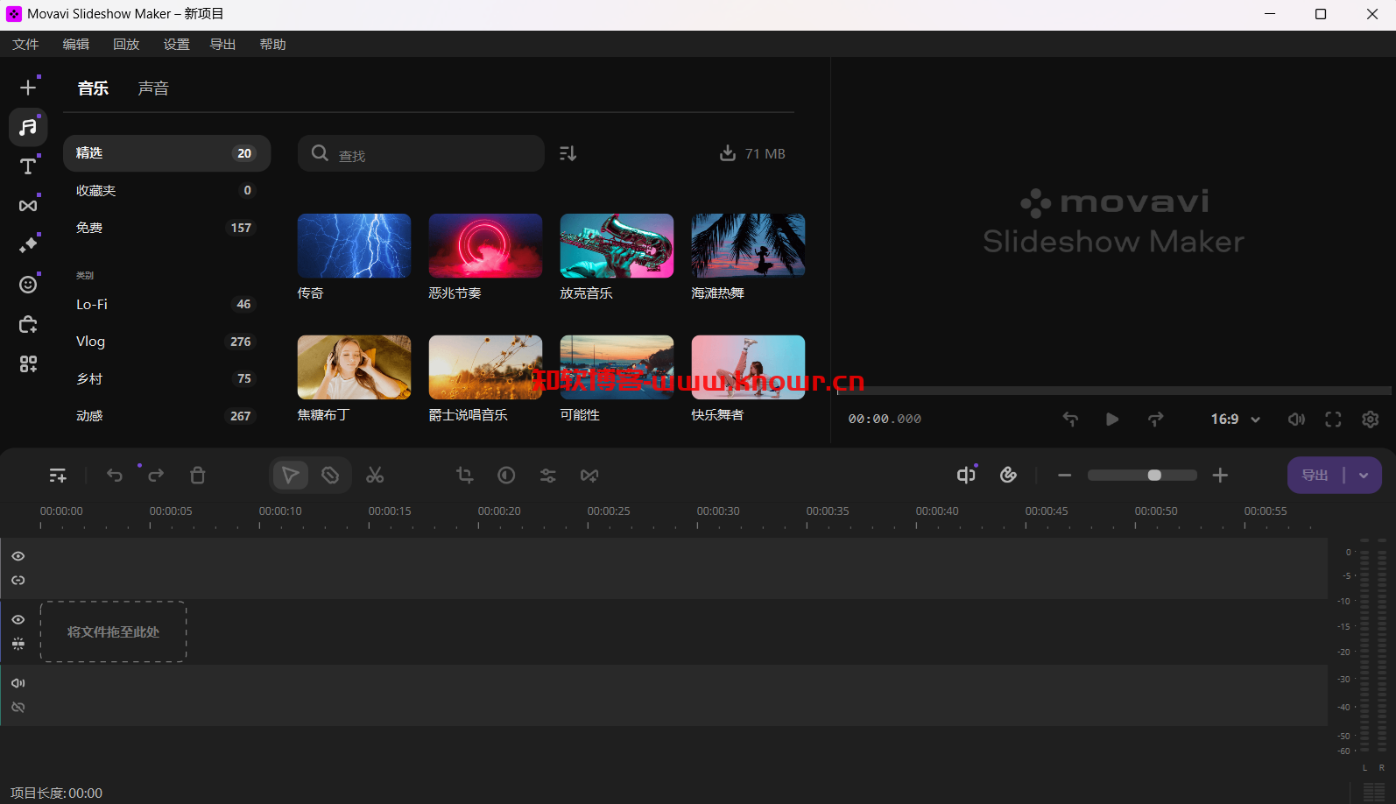The width and height of the screenshot is (1396, 804).
Task: Redo the last action
Action: tap(156, 475)
